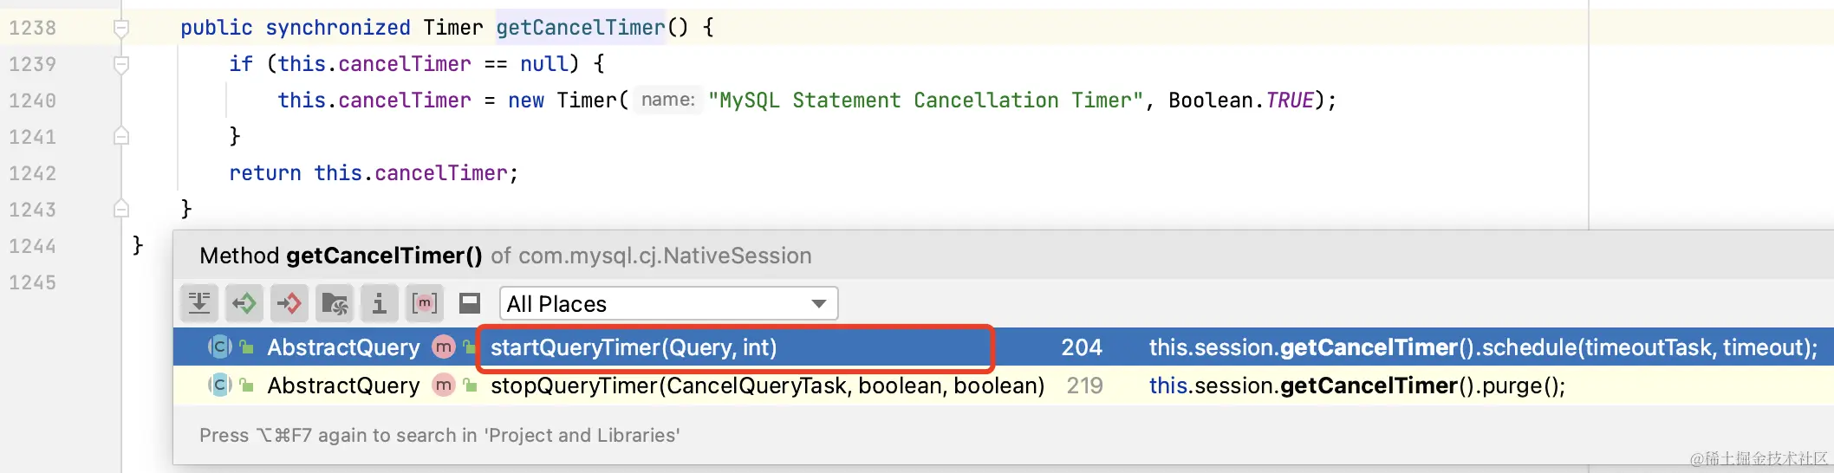Click getCancelTimer method name in editor

[581, 28]
